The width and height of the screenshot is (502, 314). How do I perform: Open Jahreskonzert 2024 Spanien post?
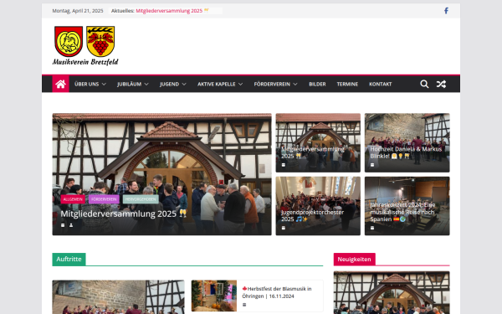pyautogui.click(x=402, y=212)
